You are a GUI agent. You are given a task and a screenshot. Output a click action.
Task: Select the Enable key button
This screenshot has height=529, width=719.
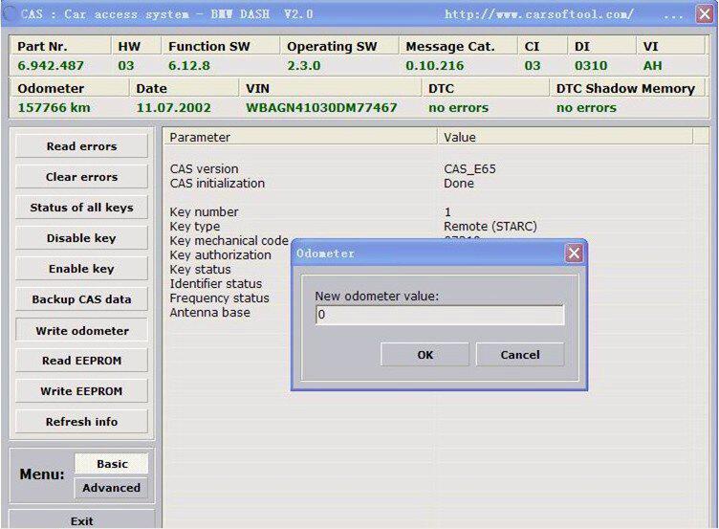(x=81, y=269)
